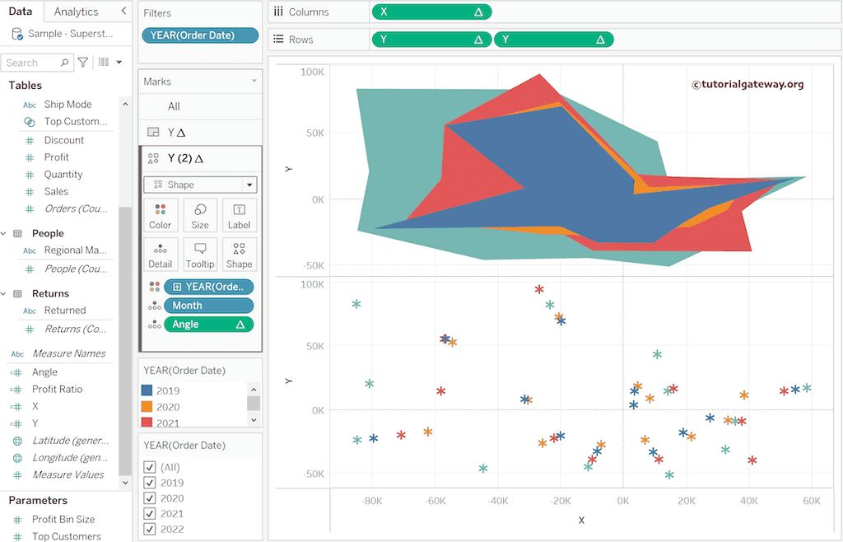843x542 pixels.
Task: Open the Size marks card button
Action: point(200,214)
